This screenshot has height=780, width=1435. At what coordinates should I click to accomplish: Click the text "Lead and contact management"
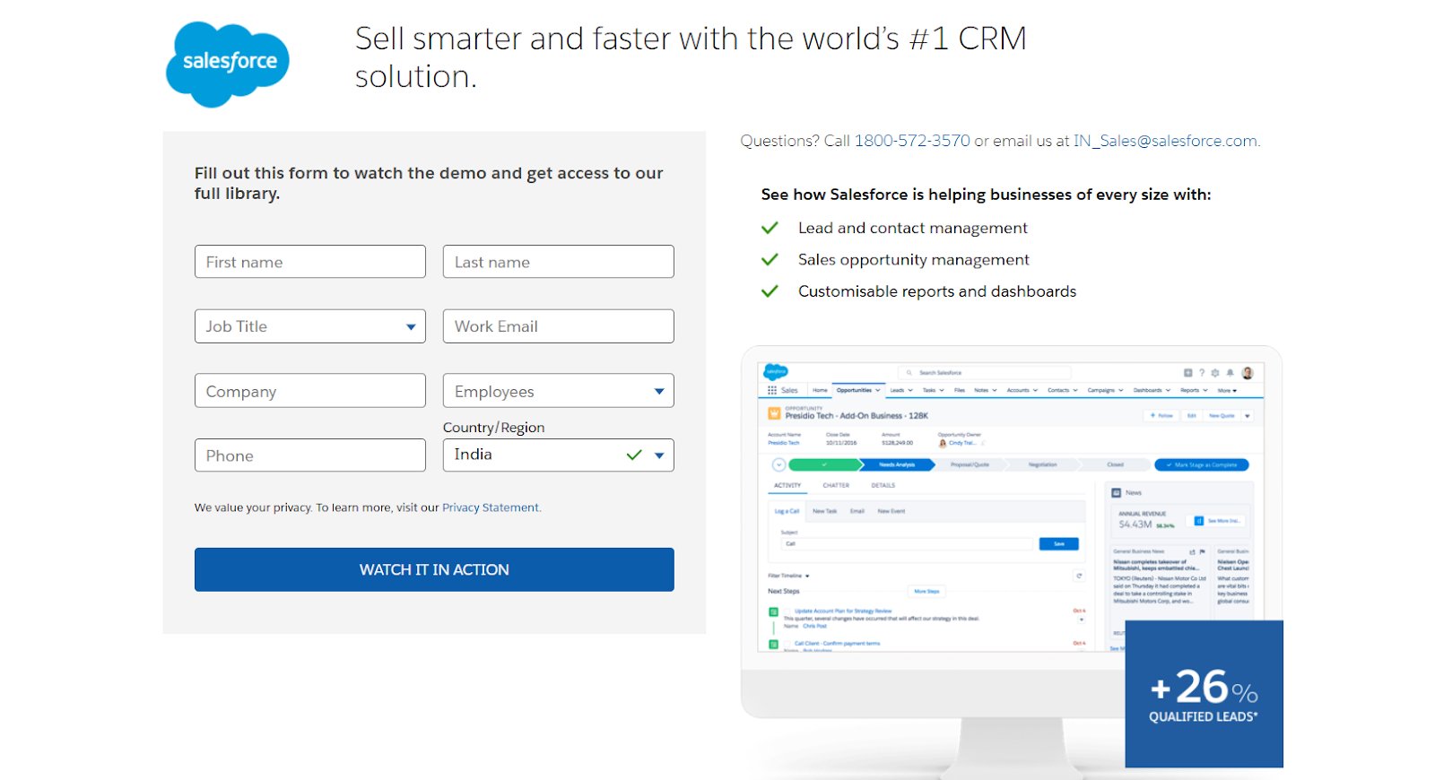click(x=913, y=228)
